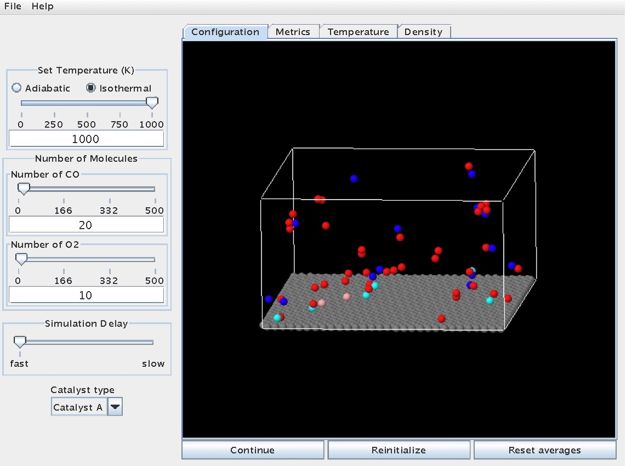626x466 pixels.
Task: Open the Help menu
Action: (42, 7)
